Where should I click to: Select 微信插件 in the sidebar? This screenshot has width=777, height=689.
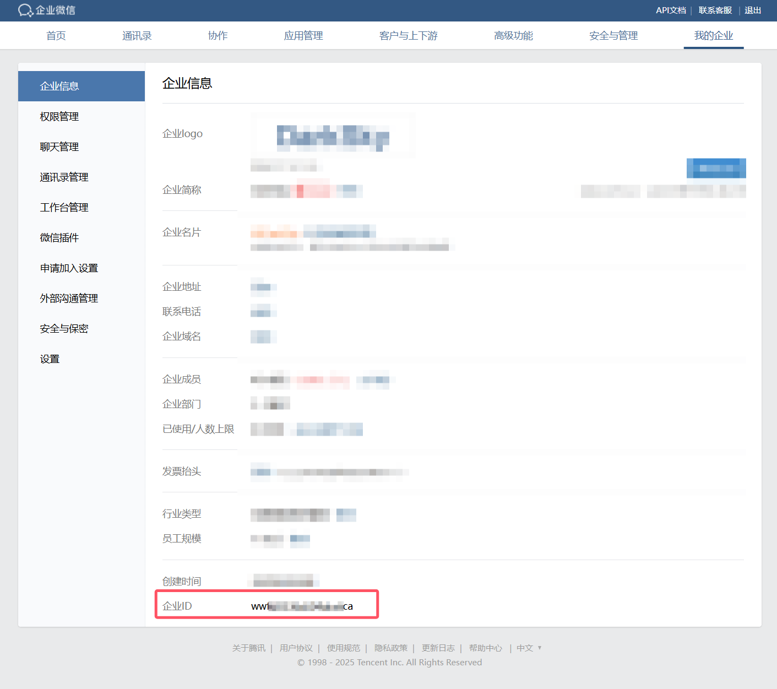[59, 238]
